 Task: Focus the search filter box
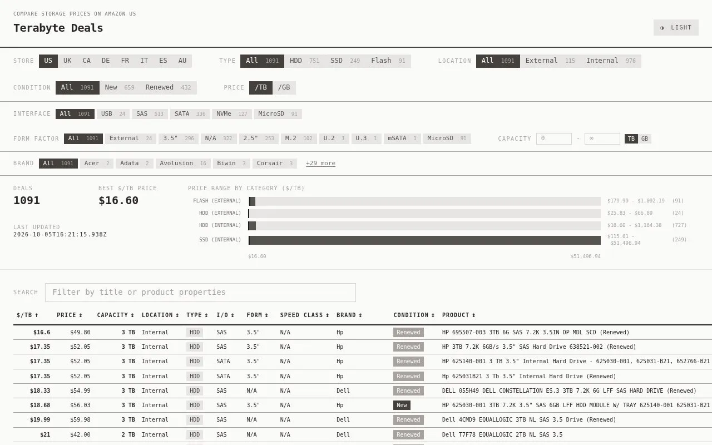click(200, 293)
